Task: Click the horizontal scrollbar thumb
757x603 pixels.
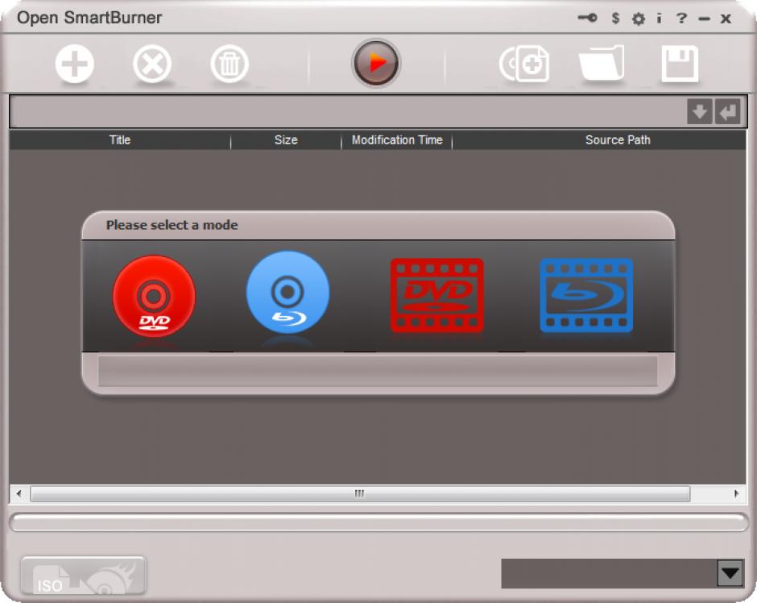Action: pyautogui.click(x=360, y=494)
